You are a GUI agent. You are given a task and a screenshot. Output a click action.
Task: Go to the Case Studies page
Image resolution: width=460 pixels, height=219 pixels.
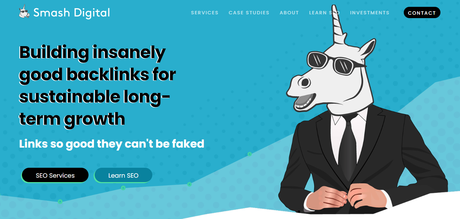point(249,13)
